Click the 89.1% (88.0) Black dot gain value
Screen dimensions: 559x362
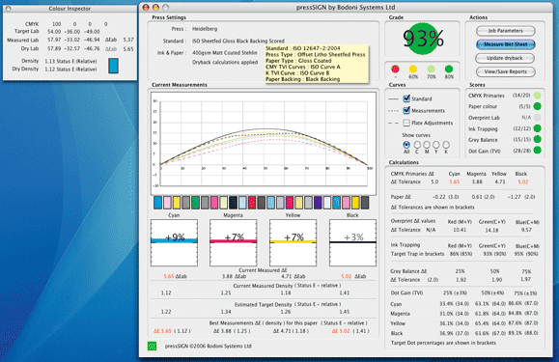tap(523, 333)
